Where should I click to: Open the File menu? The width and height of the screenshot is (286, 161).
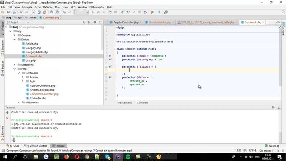tap(3, 7)
